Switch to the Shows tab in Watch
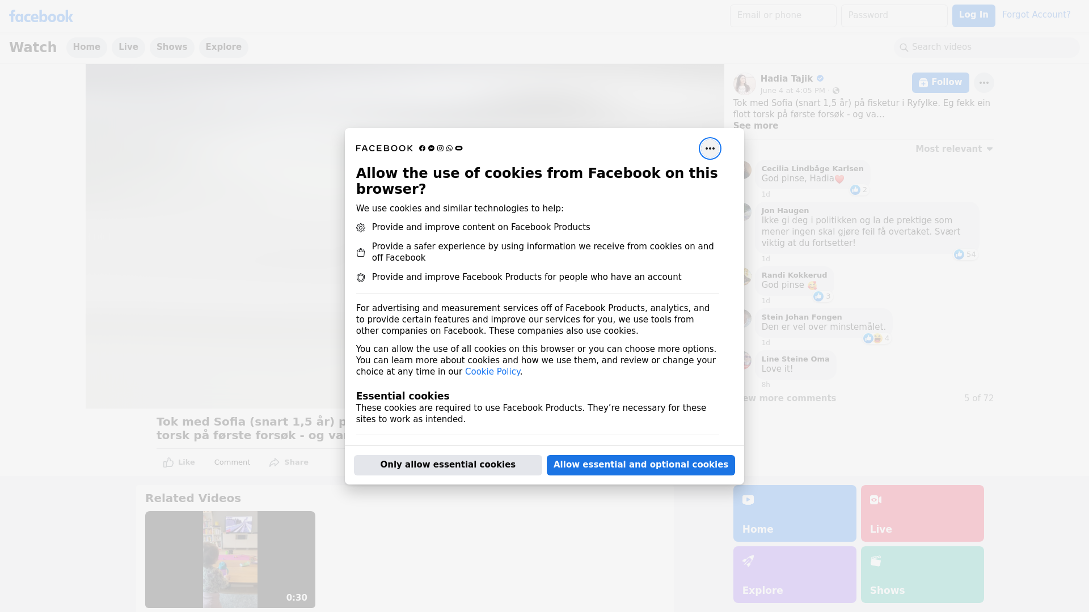Screen dimensions: 1089x612 click(x=171, y=47)
